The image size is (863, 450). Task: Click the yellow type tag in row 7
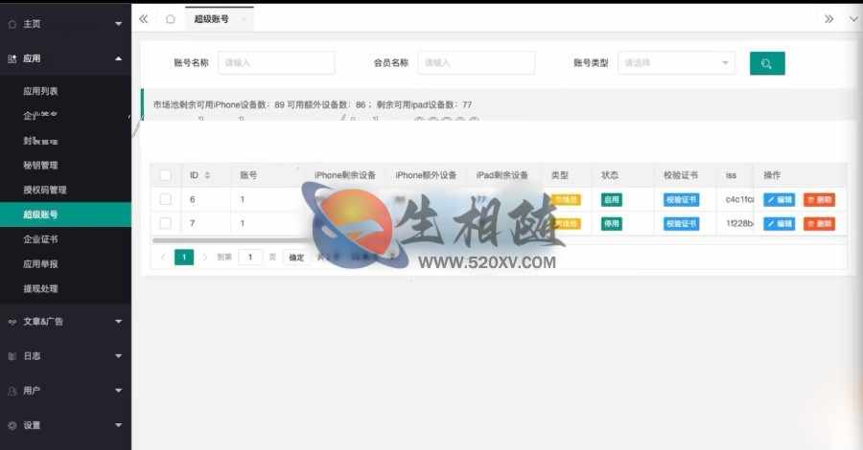[x=566, y=224]
